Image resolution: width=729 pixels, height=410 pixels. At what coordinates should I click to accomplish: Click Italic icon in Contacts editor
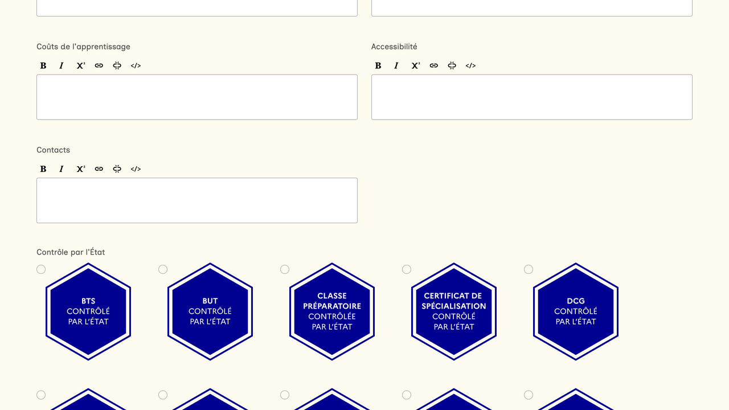click(x=62, y=169)
